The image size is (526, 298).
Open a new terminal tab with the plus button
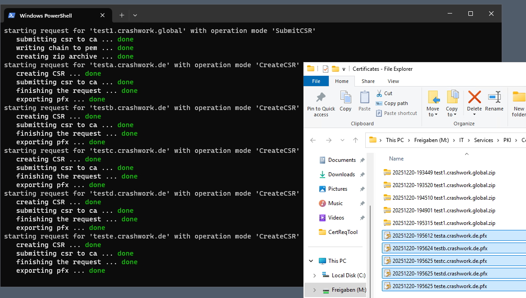point(122,15)
